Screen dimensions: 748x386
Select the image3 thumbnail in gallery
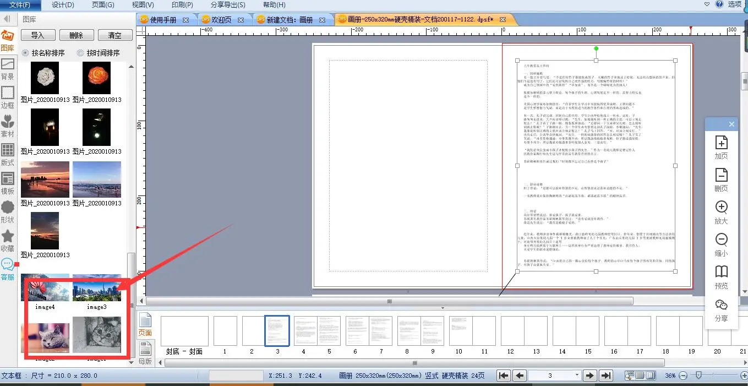tap(97, 289)
